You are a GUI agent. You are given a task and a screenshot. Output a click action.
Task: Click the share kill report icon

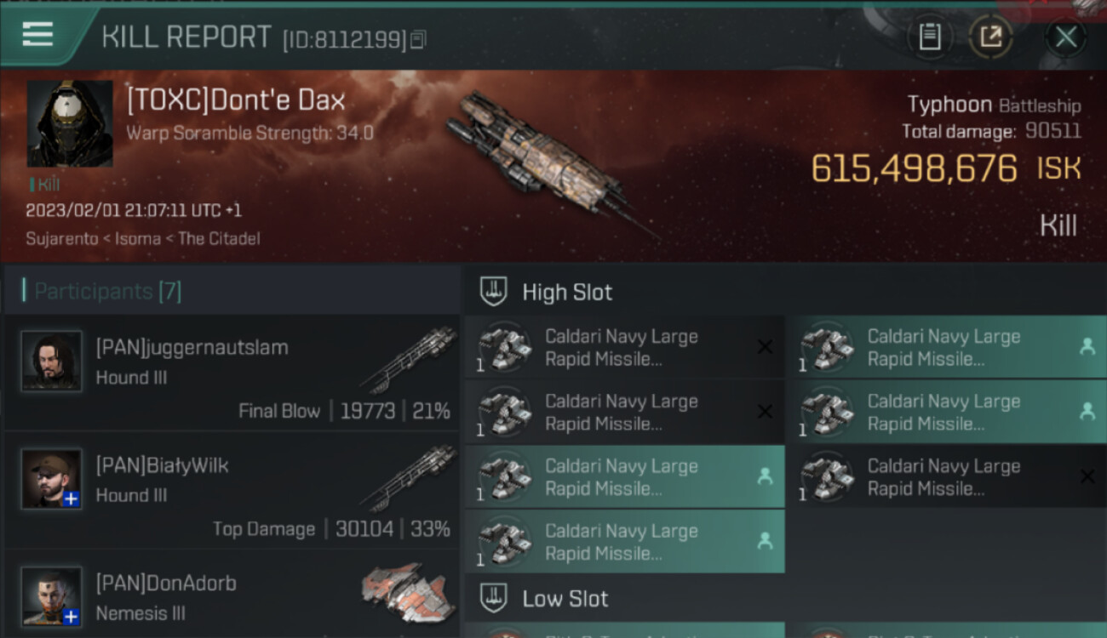coord(990,37)
